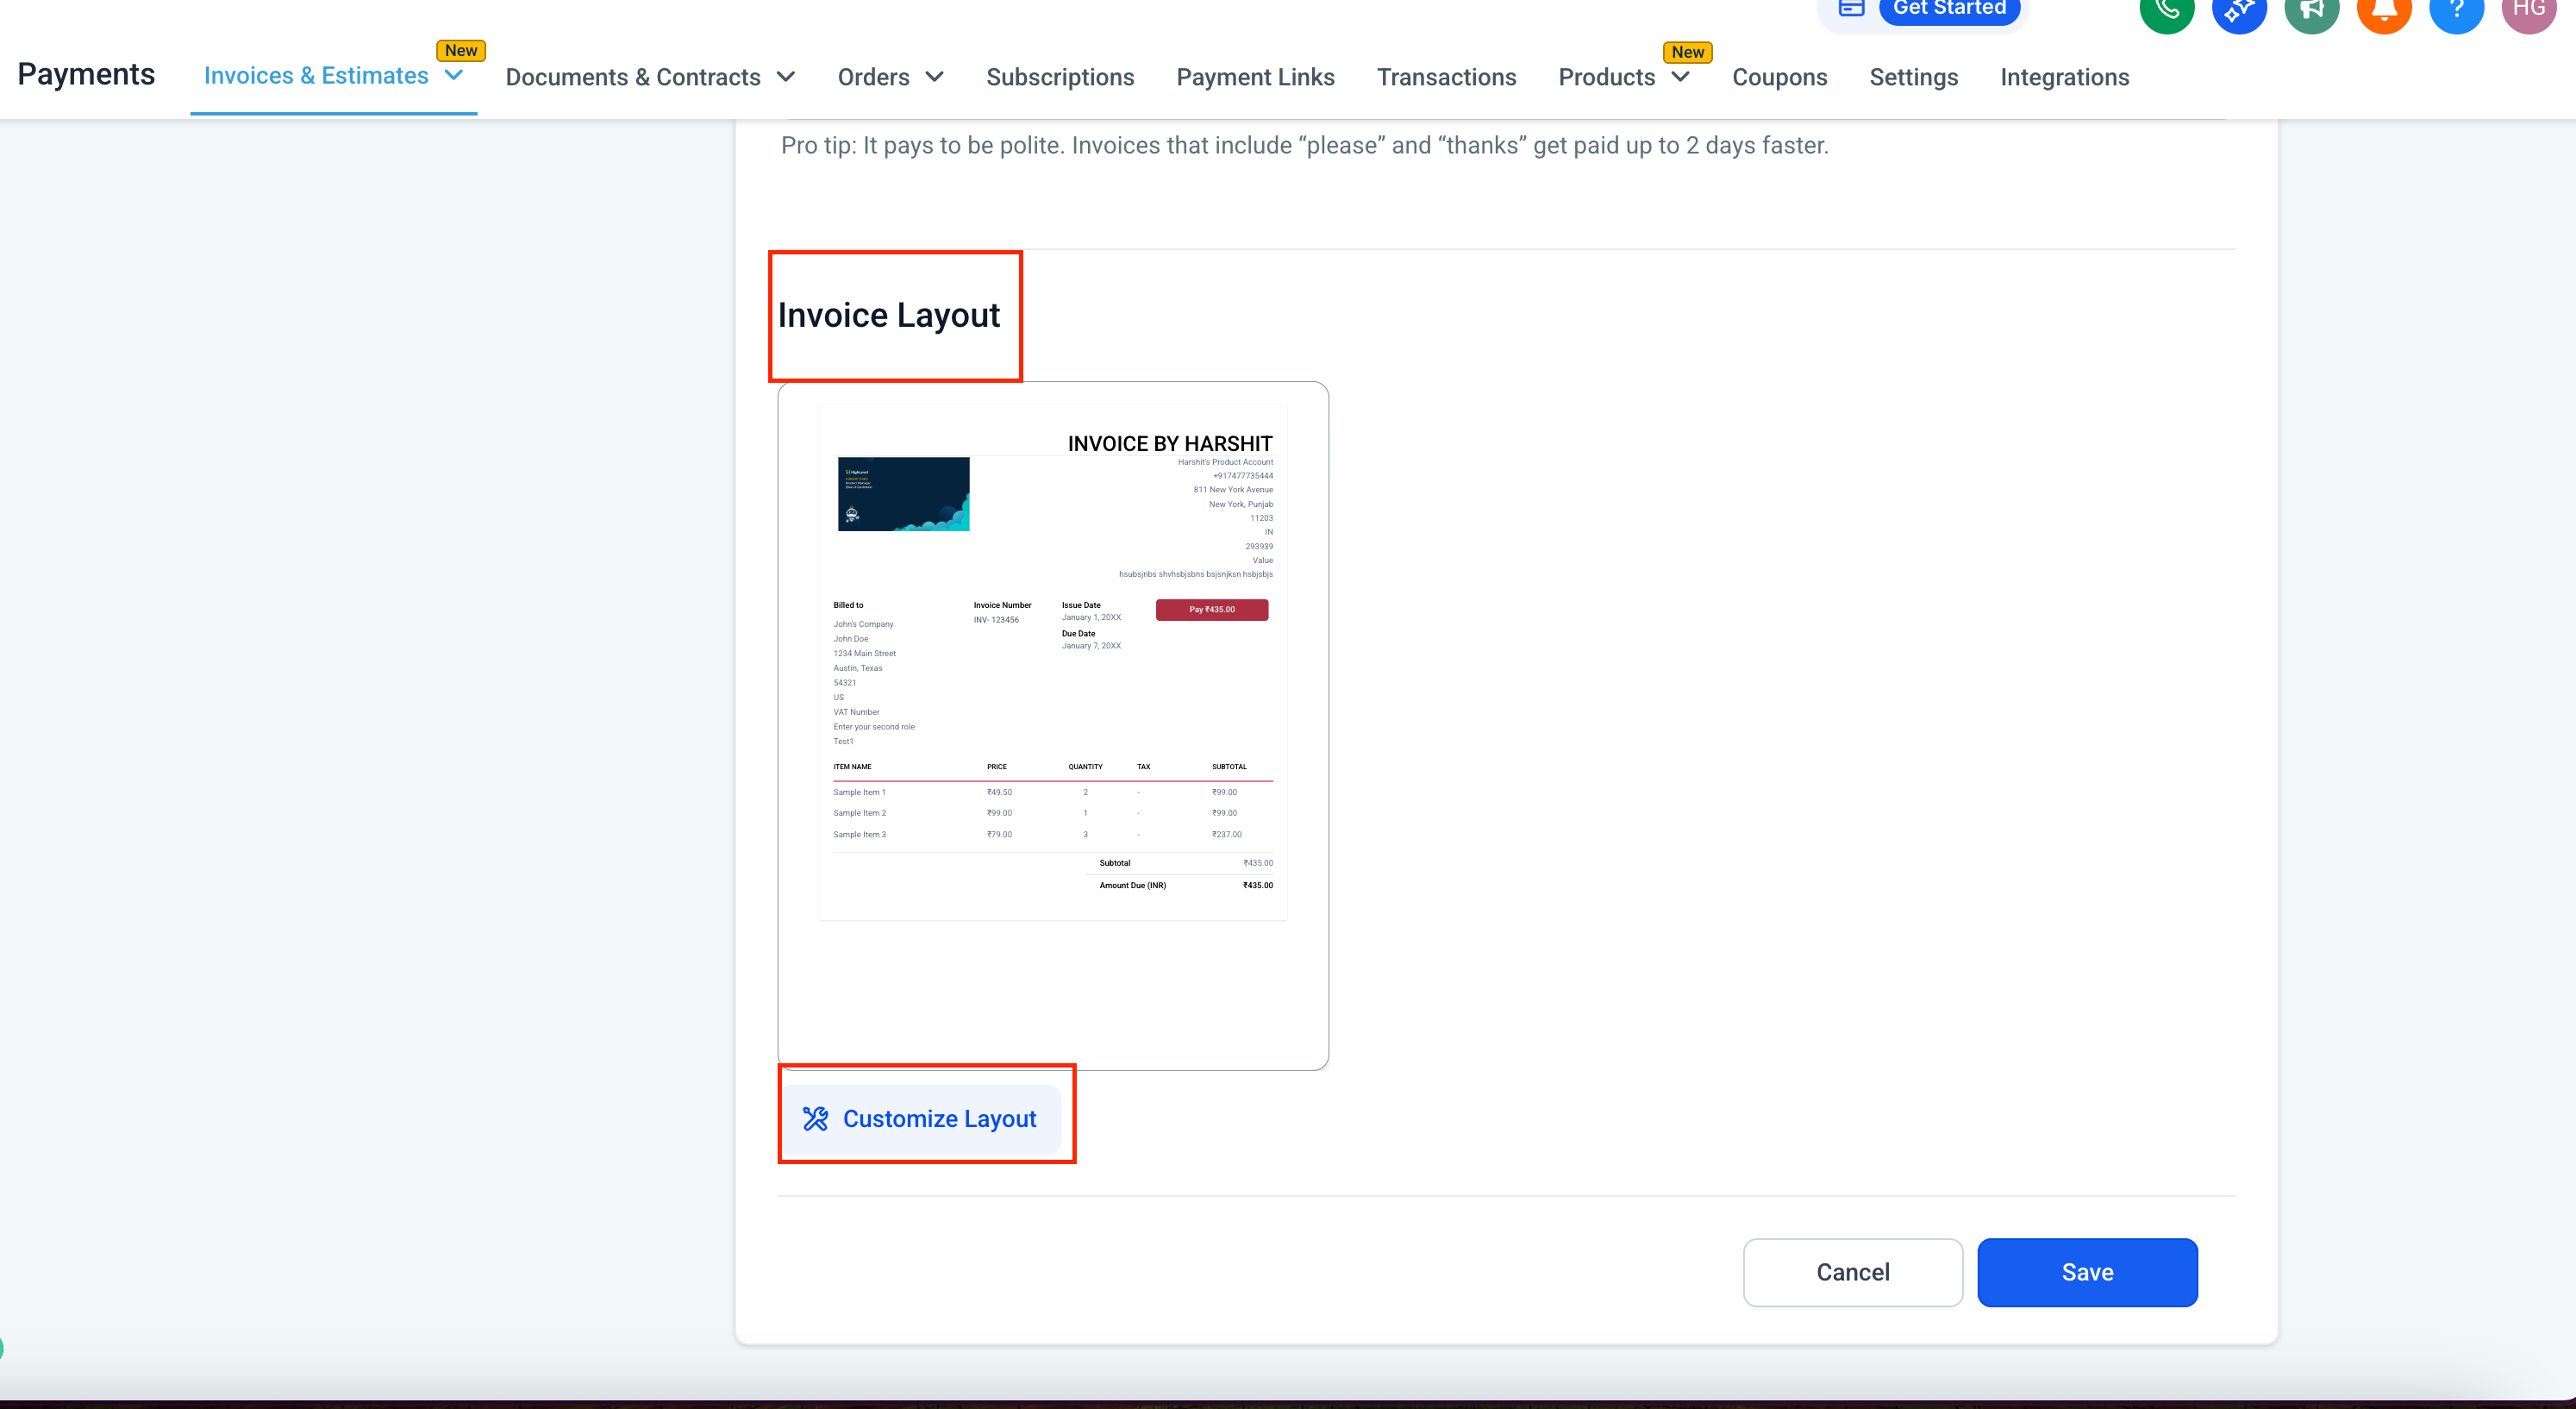
Task: Click the green phone dialer icon
Action: 2166,10
